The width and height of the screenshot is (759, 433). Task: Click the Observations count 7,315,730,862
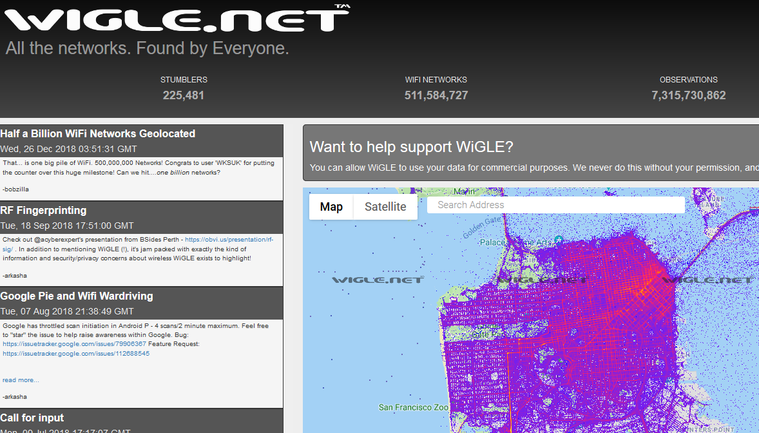coord(688,95)
